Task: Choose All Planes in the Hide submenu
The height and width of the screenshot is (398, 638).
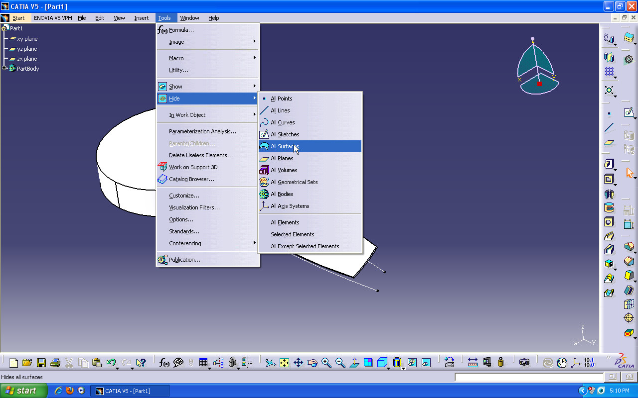Action: (310, 158)
